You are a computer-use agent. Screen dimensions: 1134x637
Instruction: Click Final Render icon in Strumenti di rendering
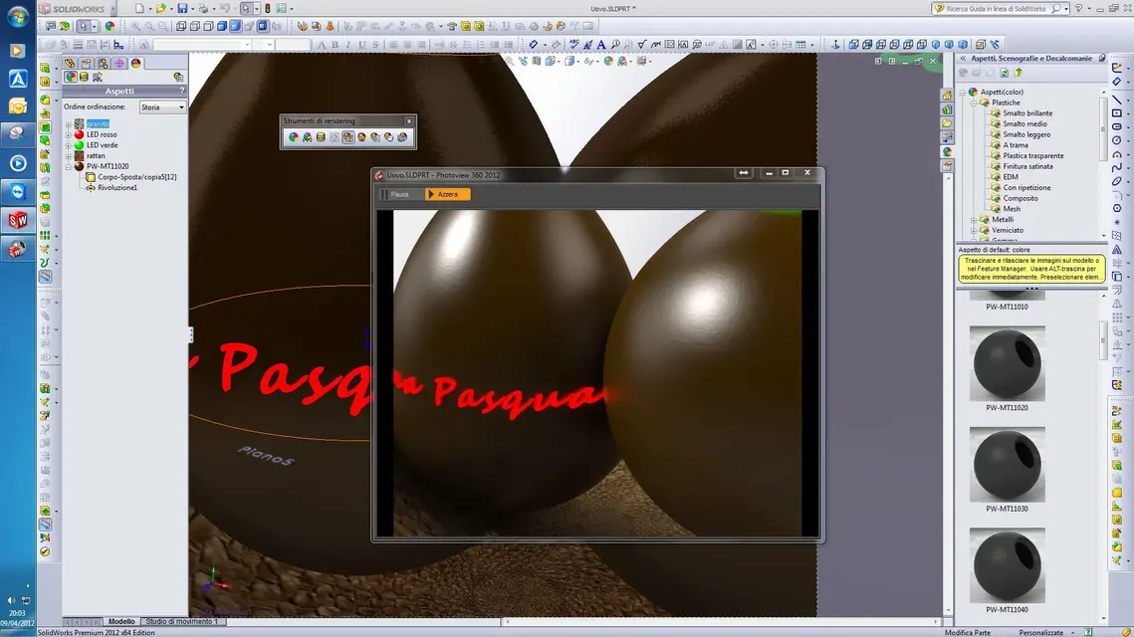click(361, 136)
